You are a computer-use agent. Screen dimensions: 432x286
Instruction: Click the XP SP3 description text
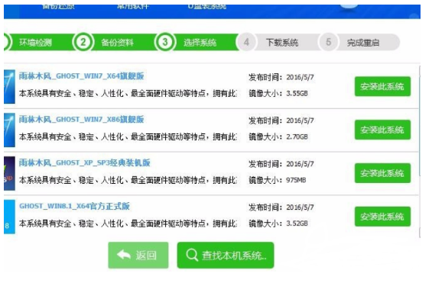(x=128, y=180)
